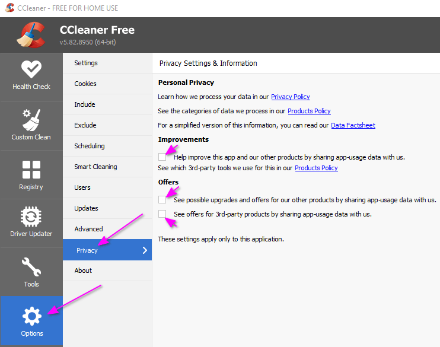Open the Privacy Policy link
This screenshot has height=347, width=440.
pyautogui.click(x=291, y=97)
